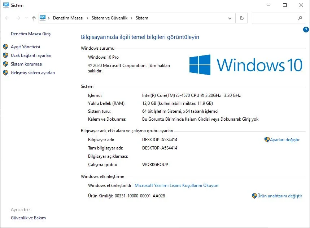This screenshot has height=228, width=310.
Task: Click shield icon beside Uzak bağlantı ayarları
Action: [x=5, y=55]
